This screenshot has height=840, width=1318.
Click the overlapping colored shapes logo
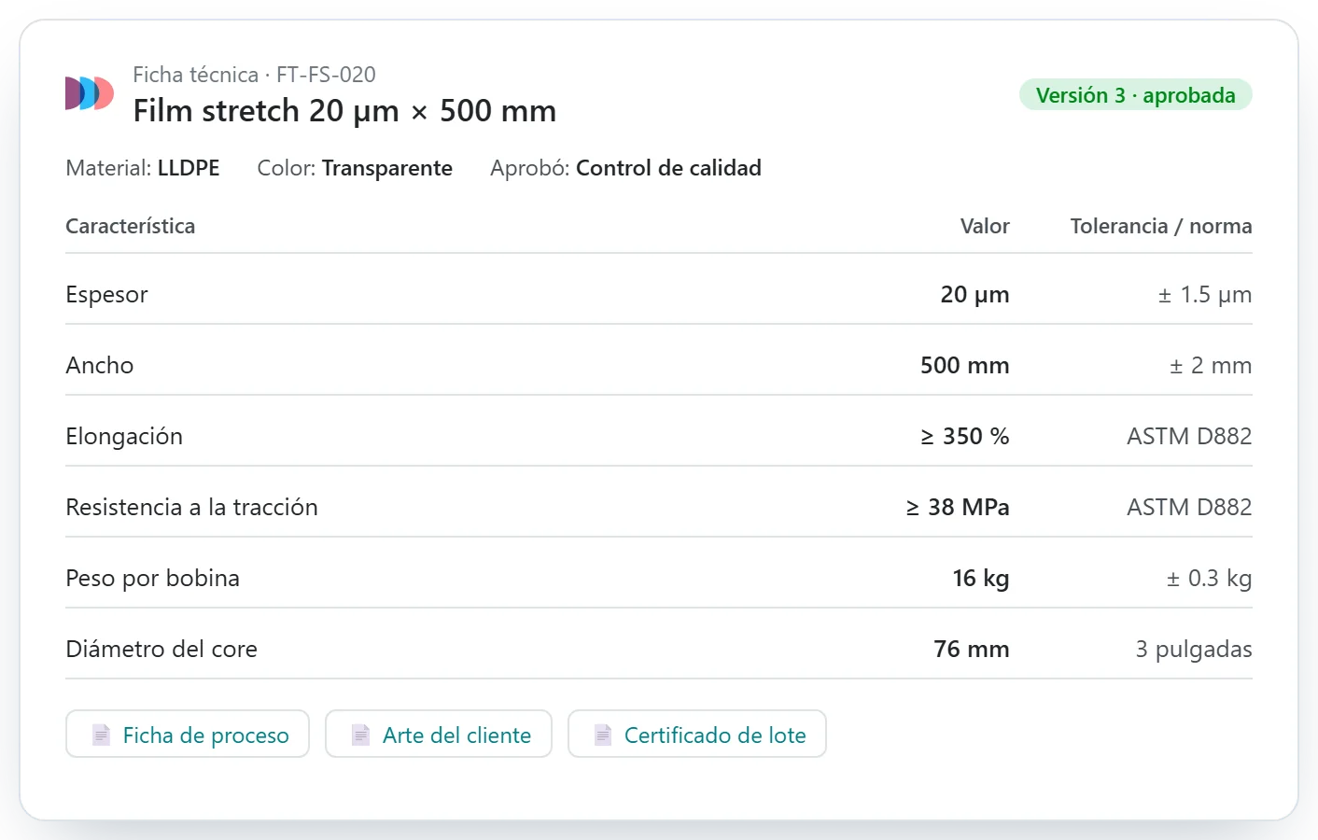point(90,93)
